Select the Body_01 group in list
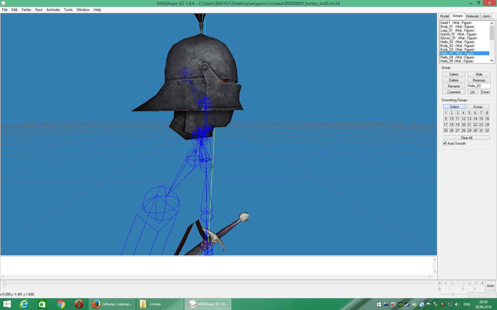The height and width of the screenshot is (310, 497). tap(464, 27)
